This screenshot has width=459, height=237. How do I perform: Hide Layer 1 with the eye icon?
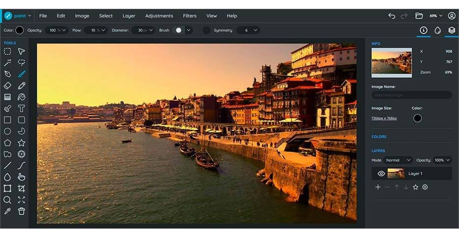381,174
